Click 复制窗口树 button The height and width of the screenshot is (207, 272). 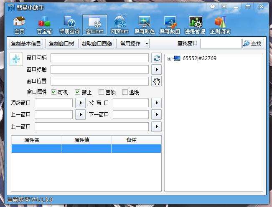(x=61, y=43)
